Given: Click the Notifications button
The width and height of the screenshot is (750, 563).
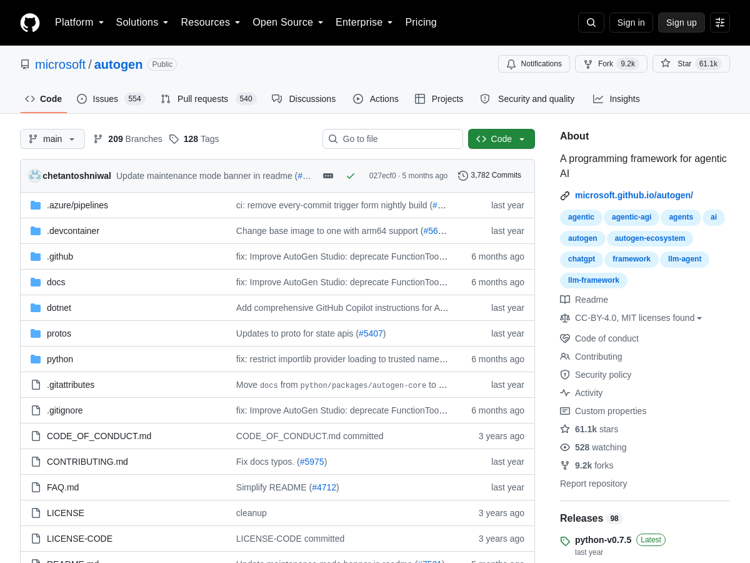Looking at the screenshot, I should click(x=534, y=64).
